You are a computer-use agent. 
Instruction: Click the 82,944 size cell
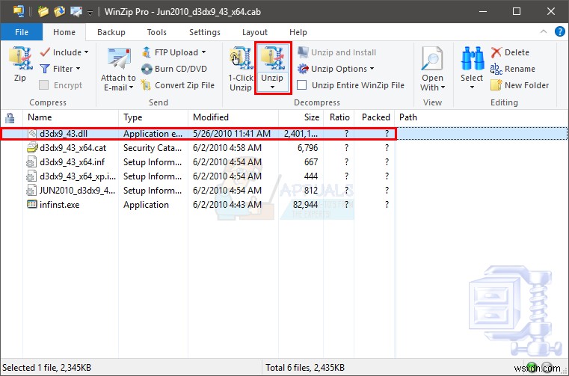(305, 205)
